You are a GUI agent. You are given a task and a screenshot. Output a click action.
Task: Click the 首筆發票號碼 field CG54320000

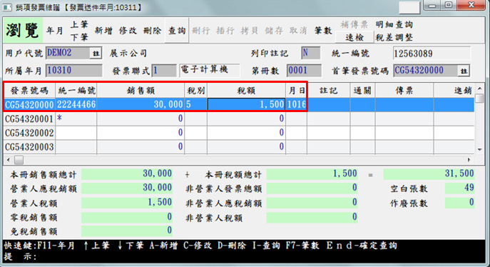coord(426,71)
